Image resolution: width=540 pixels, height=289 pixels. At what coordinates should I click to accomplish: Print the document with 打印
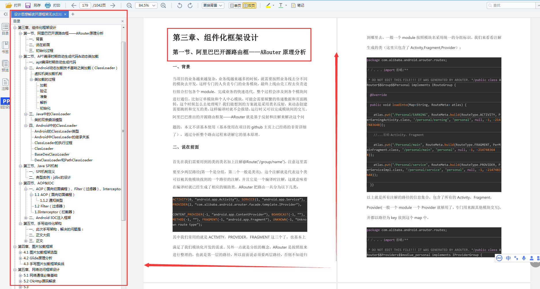point(52,5)
